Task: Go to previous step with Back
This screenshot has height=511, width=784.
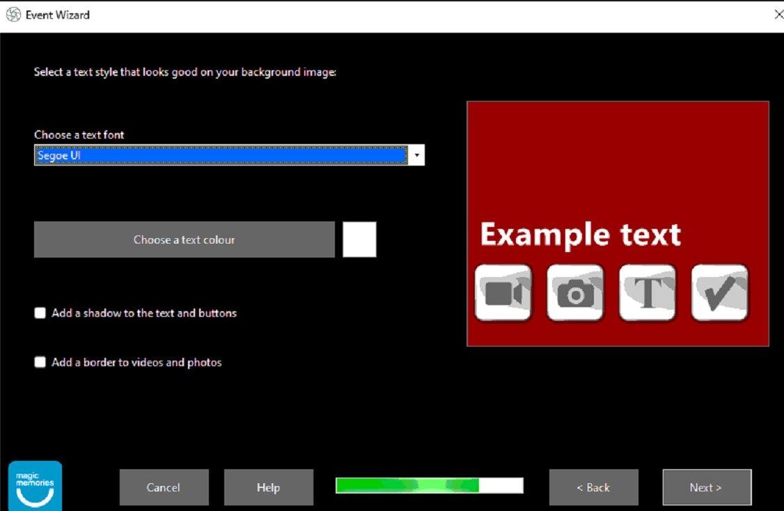Action: pyautogui.click(x=593, y=487)
